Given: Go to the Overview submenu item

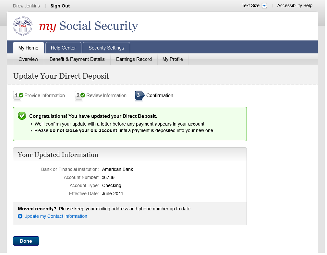Looking at the screenshot, I should 28,59.
